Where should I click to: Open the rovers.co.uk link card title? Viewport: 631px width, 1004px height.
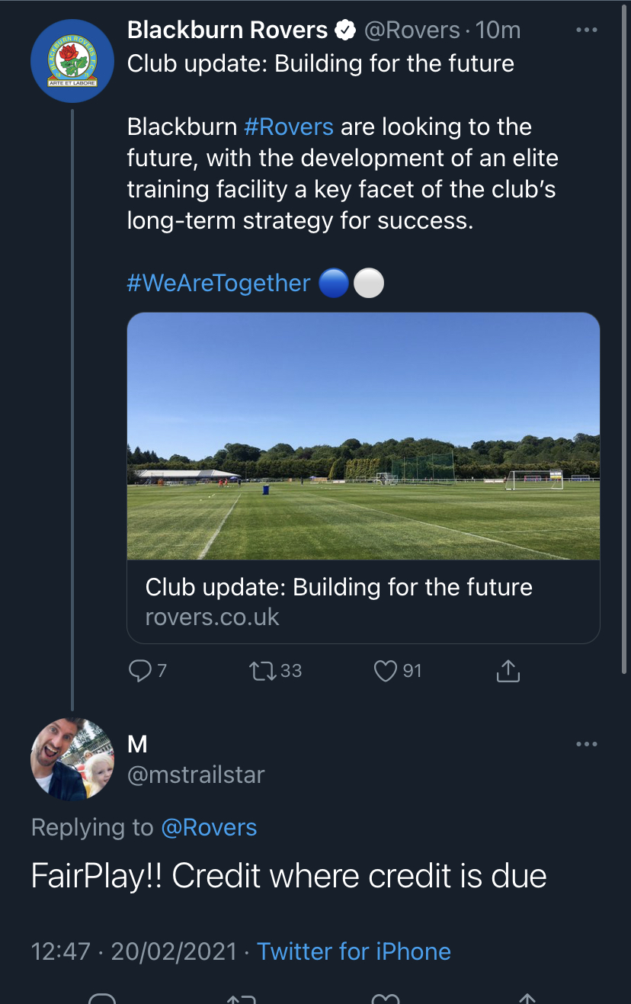(339, 587)
